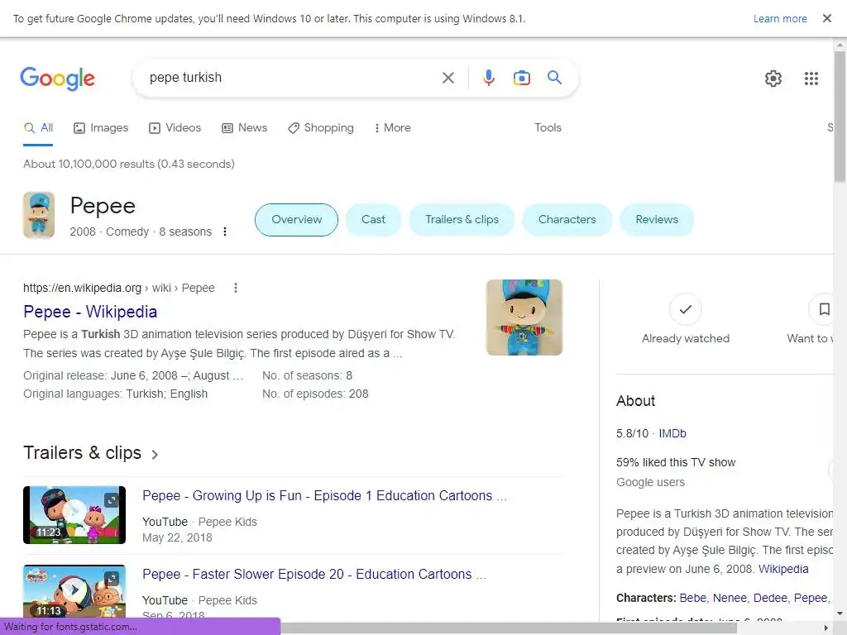Select the Reviews chip
This screenshot has width=847, height=635.
656,220
